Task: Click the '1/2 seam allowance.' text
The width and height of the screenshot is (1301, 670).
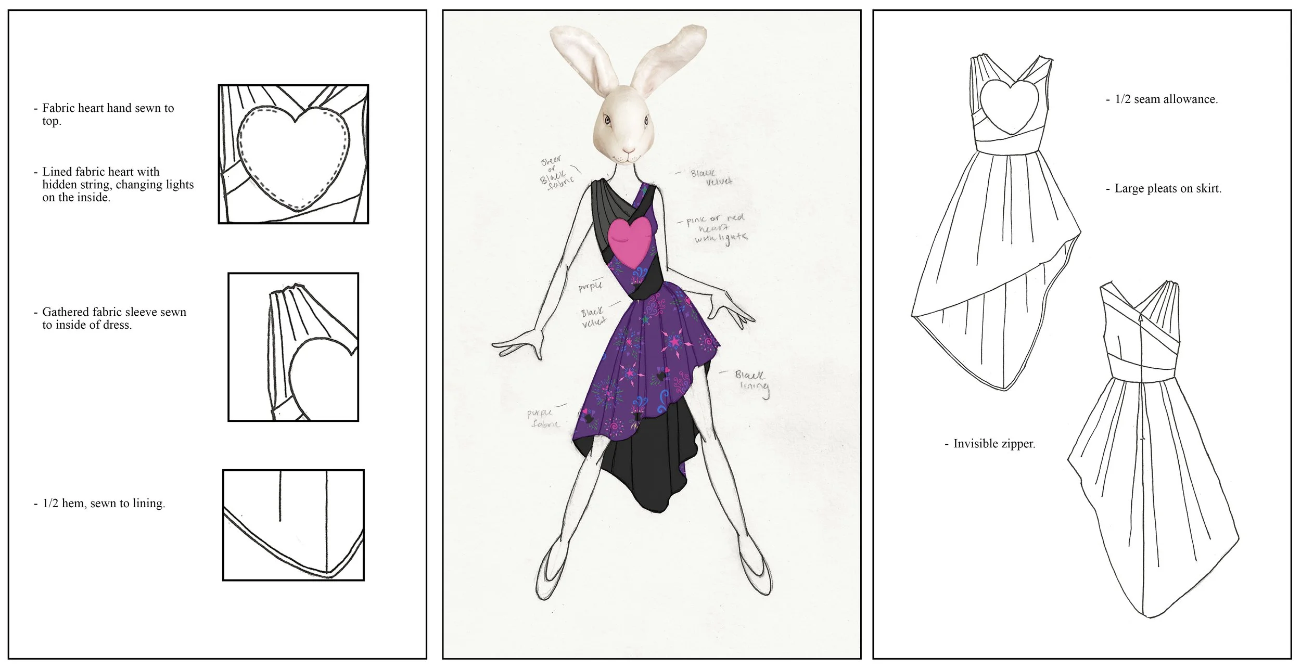Action: point(1165,99)
